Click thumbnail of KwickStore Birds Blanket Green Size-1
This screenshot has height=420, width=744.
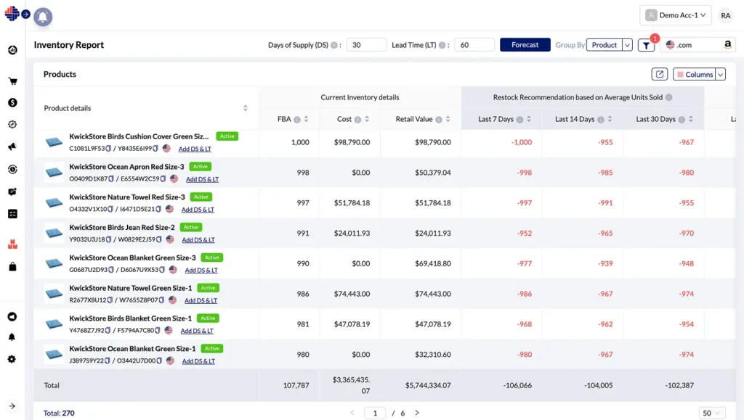point(54,324)
